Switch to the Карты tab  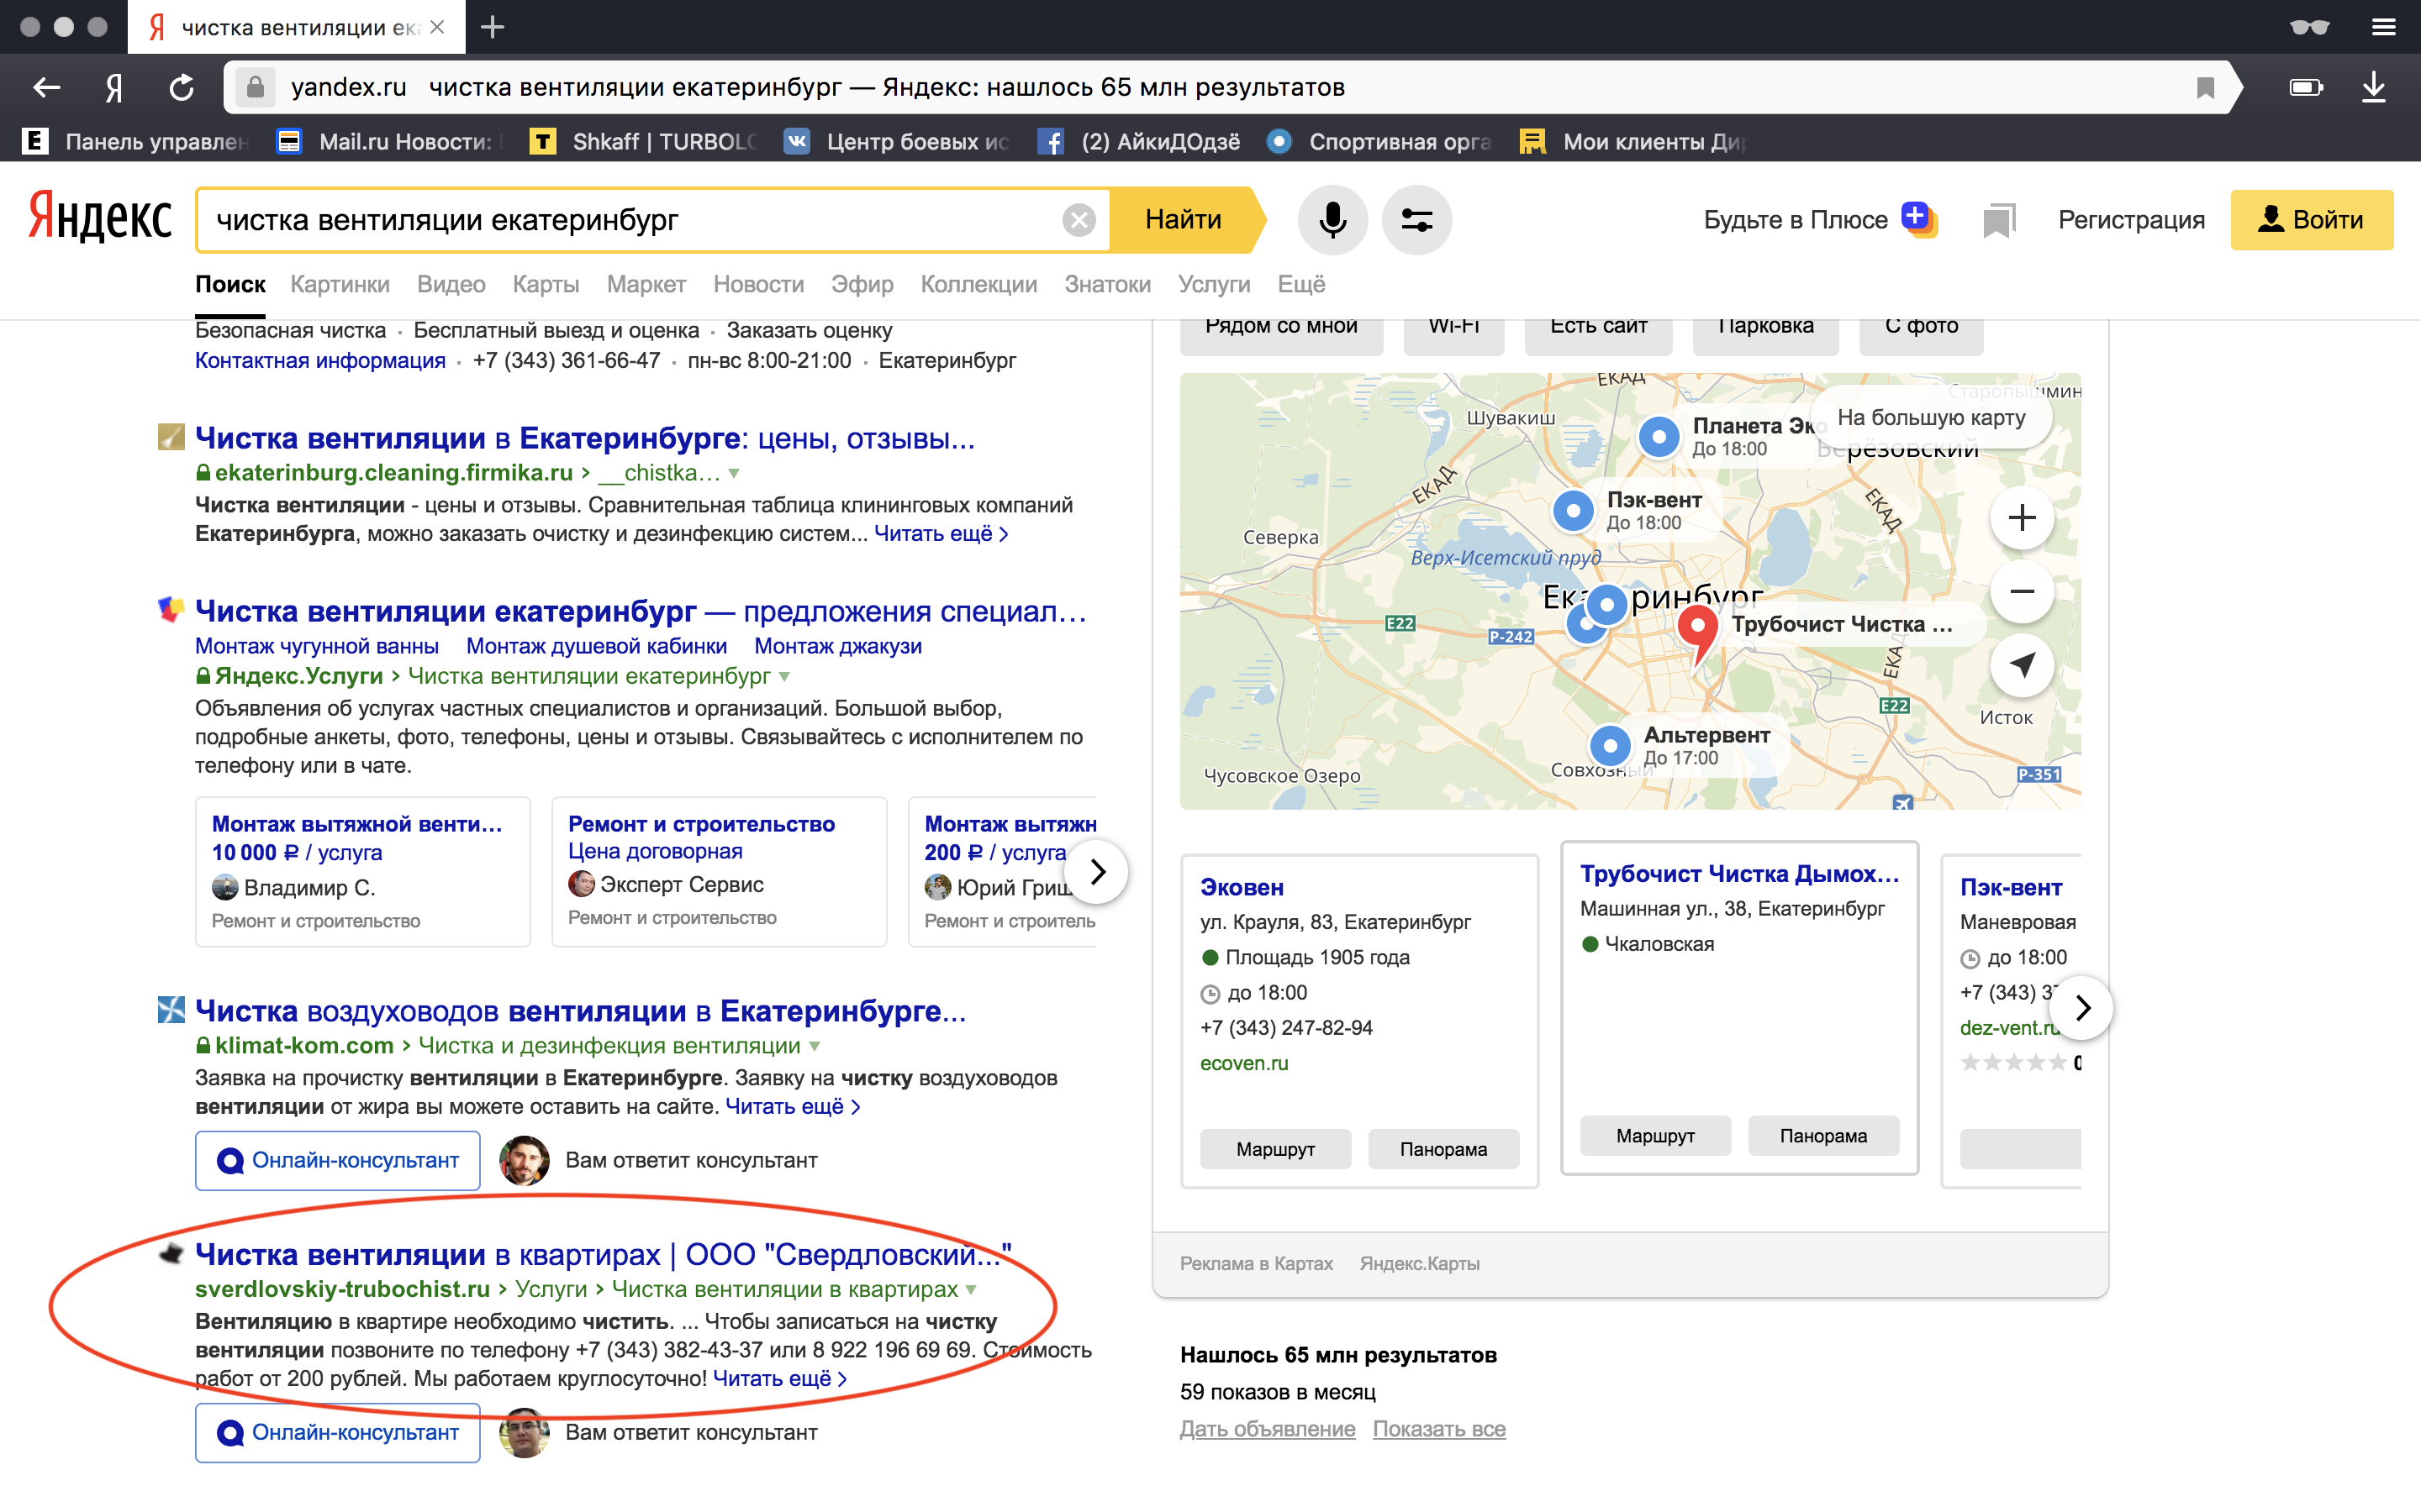(546, 284)
